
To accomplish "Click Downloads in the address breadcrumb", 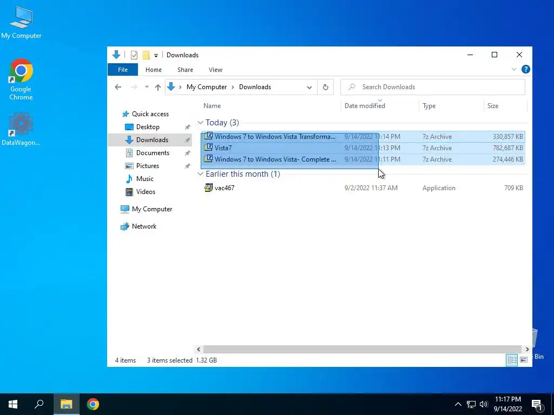I will [x=255, y=87].
